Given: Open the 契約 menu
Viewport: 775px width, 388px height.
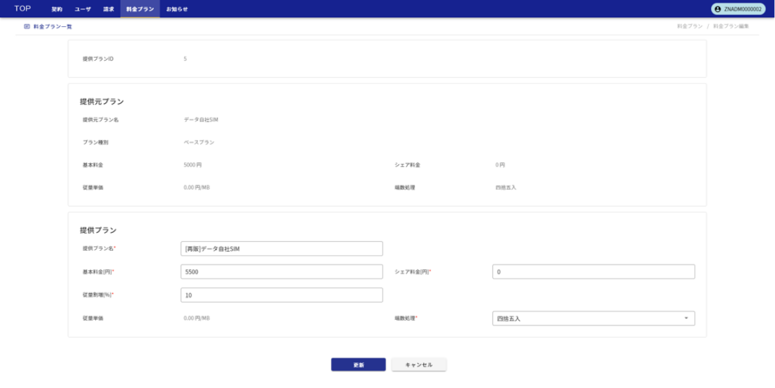Looking at the screenshot, I should (x=57, y=9).
